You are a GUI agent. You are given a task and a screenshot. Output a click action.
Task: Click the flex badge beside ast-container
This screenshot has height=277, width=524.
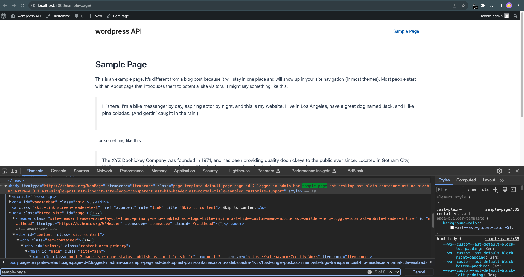(88, 240)
